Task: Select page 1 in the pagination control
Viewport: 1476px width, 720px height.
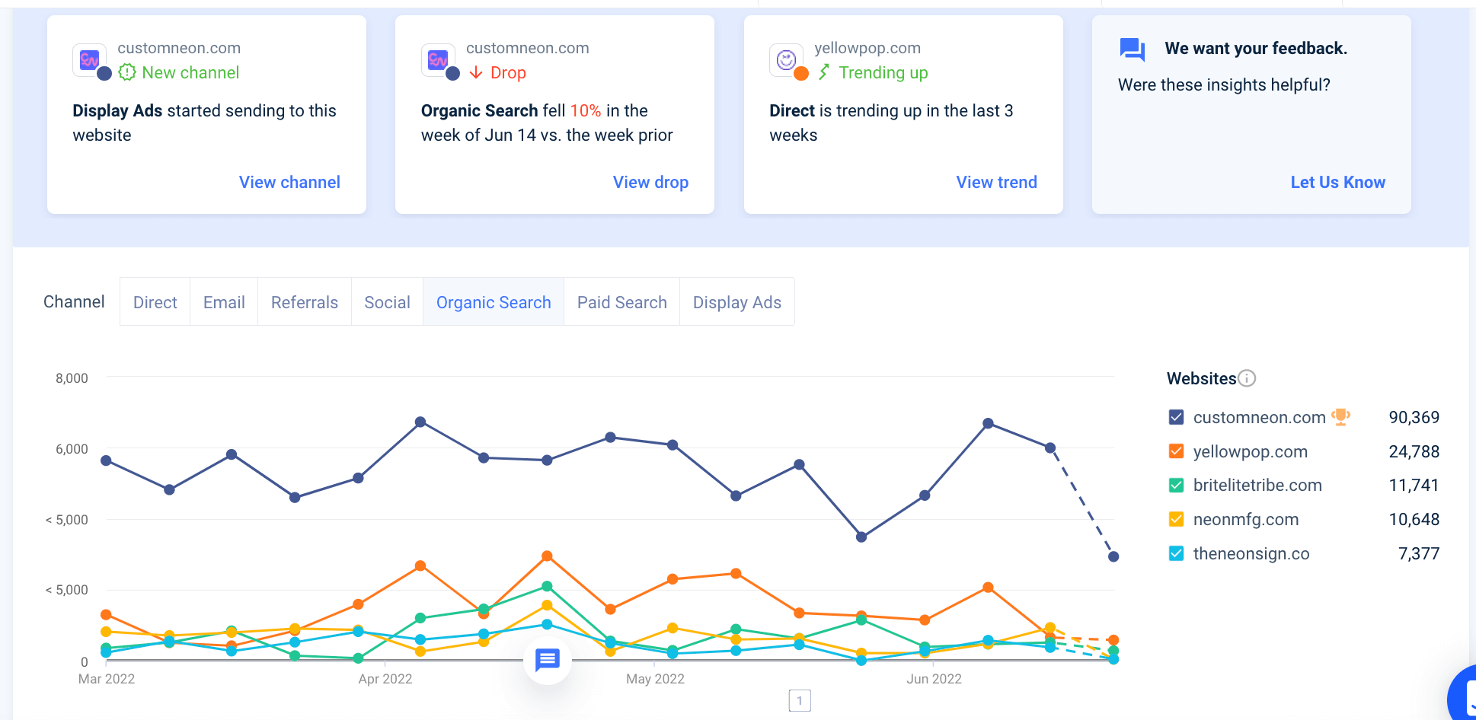Action: 799,699
